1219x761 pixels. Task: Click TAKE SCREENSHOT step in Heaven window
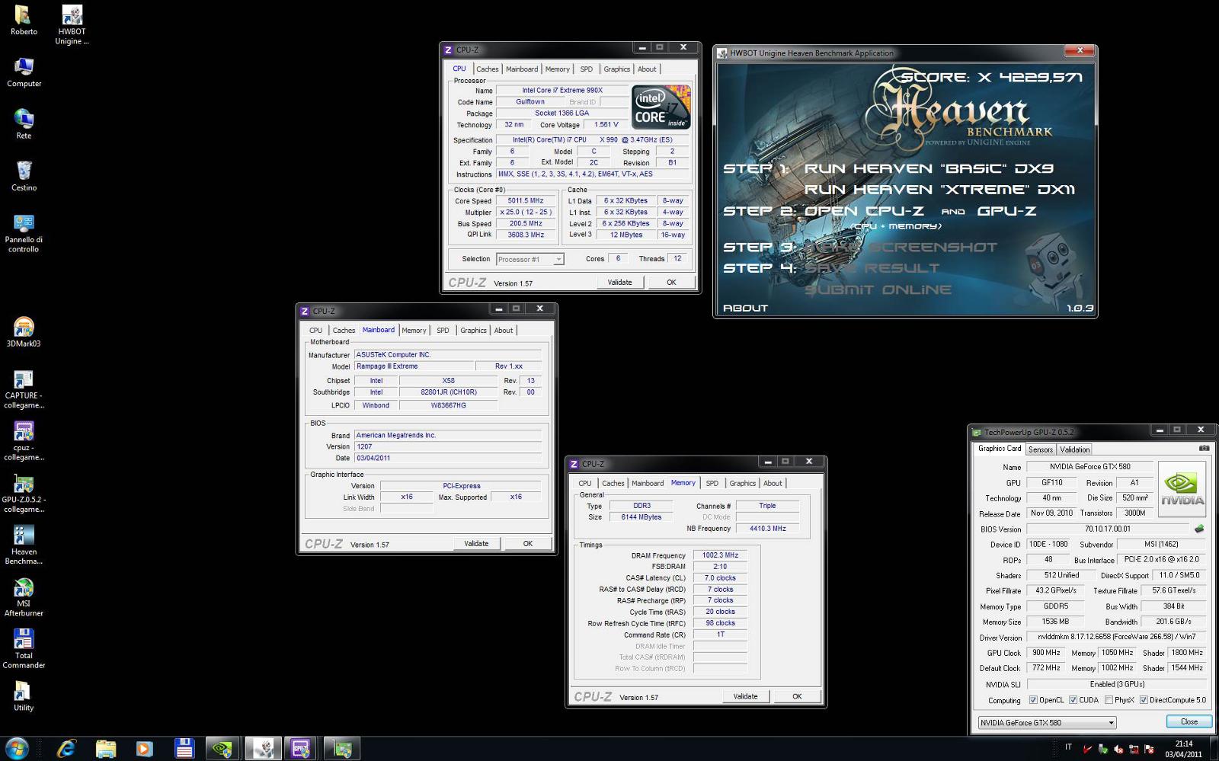pyautogui.click(x=900, y=248)
